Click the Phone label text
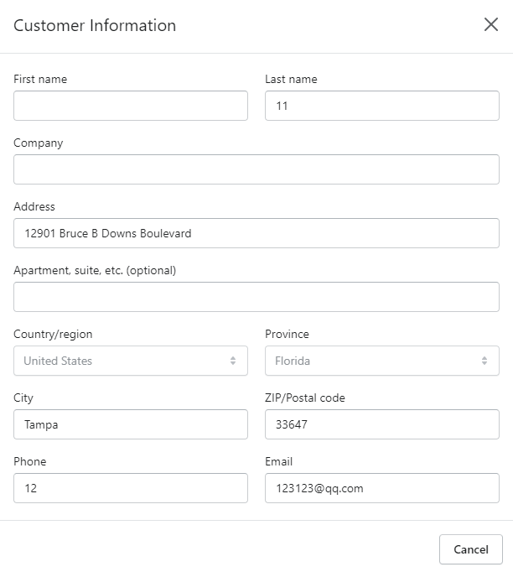 [x=30, y=461]
